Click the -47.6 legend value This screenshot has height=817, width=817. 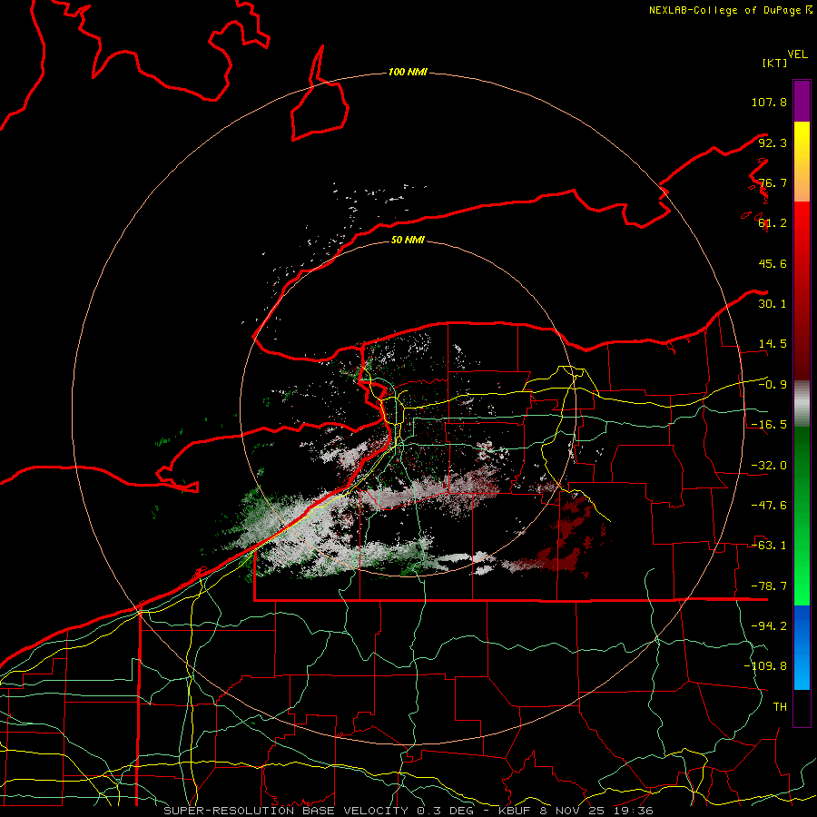pyautogui.click(x=769, y=506)
